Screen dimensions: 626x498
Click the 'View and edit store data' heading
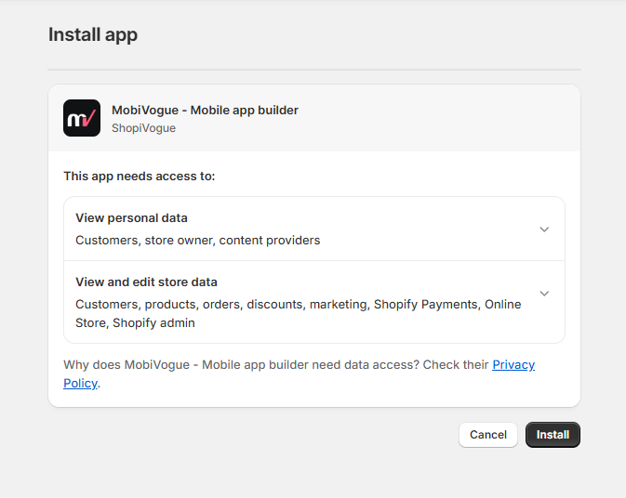click(146, 282)
